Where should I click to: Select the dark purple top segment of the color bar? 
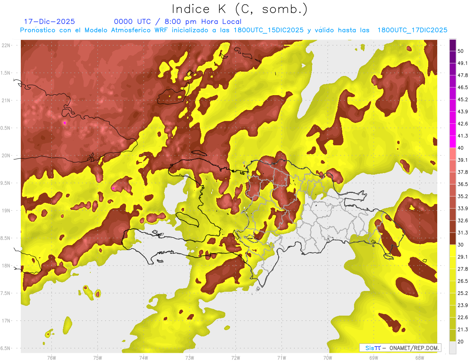(x=453, y=45)
